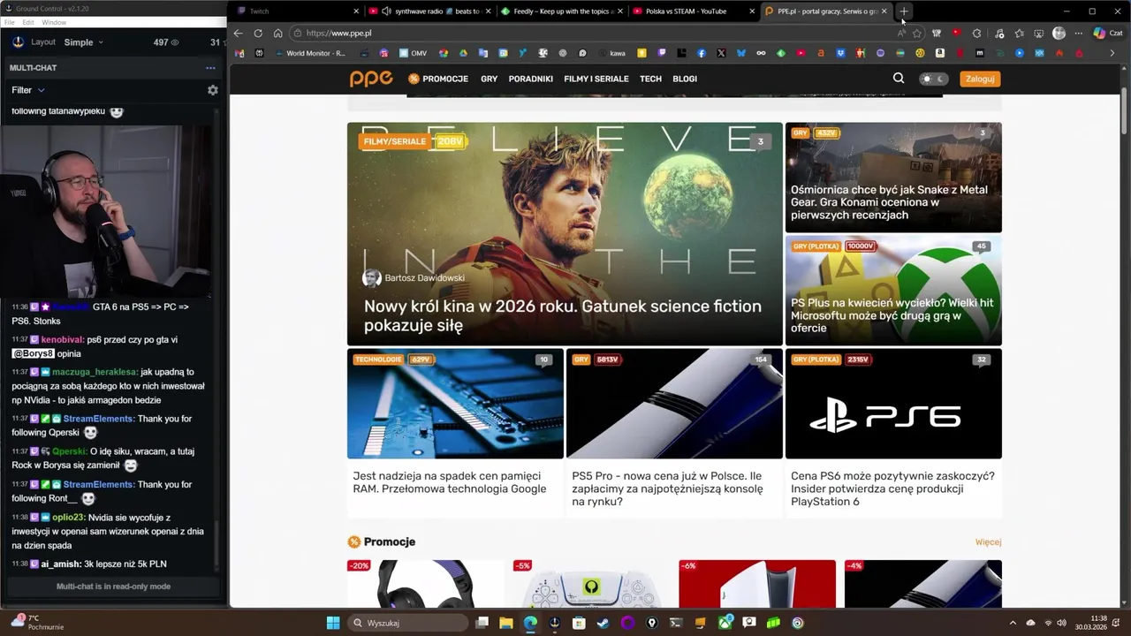1131x636 pixels.
Task: Open the Windows Start button
Action: (333, 623)
